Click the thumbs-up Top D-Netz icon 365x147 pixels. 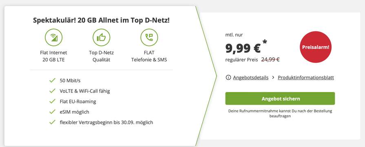(x=101, y=37)
